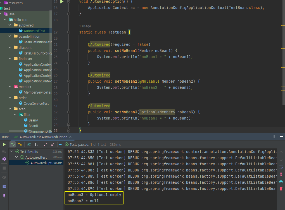Screen dimensions: 285x210
Task: Click the restore layout icon
Action: [4, 186]
